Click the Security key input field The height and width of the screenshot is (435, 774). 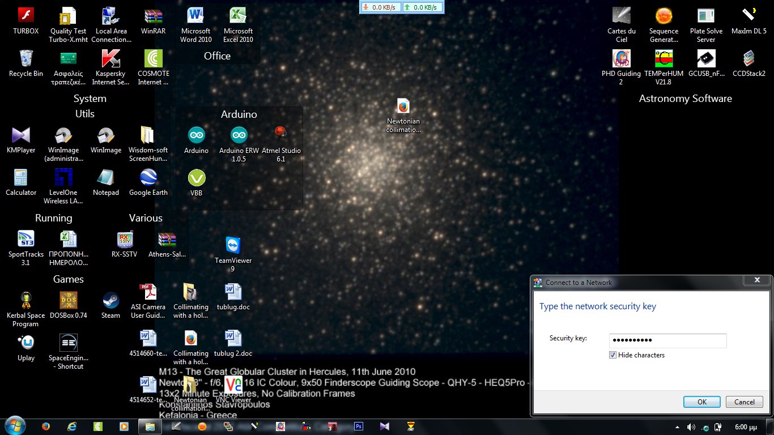pos(668,340)
